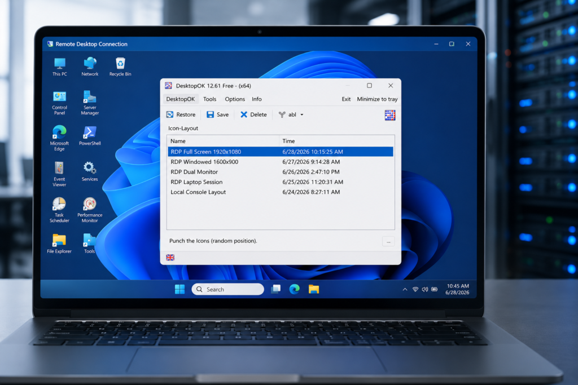578x385 pixels.
Task: Maximize the DesktopOK window
Action: click(x=369, y=85)
